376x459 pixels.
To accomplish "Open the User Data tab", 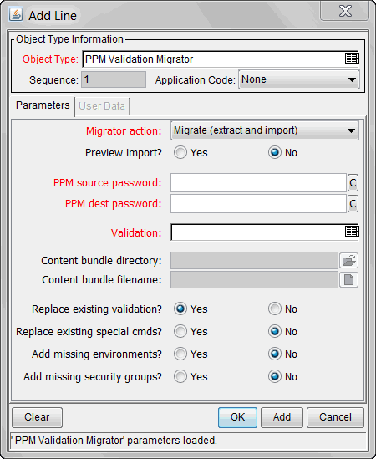I will point(102,106).
